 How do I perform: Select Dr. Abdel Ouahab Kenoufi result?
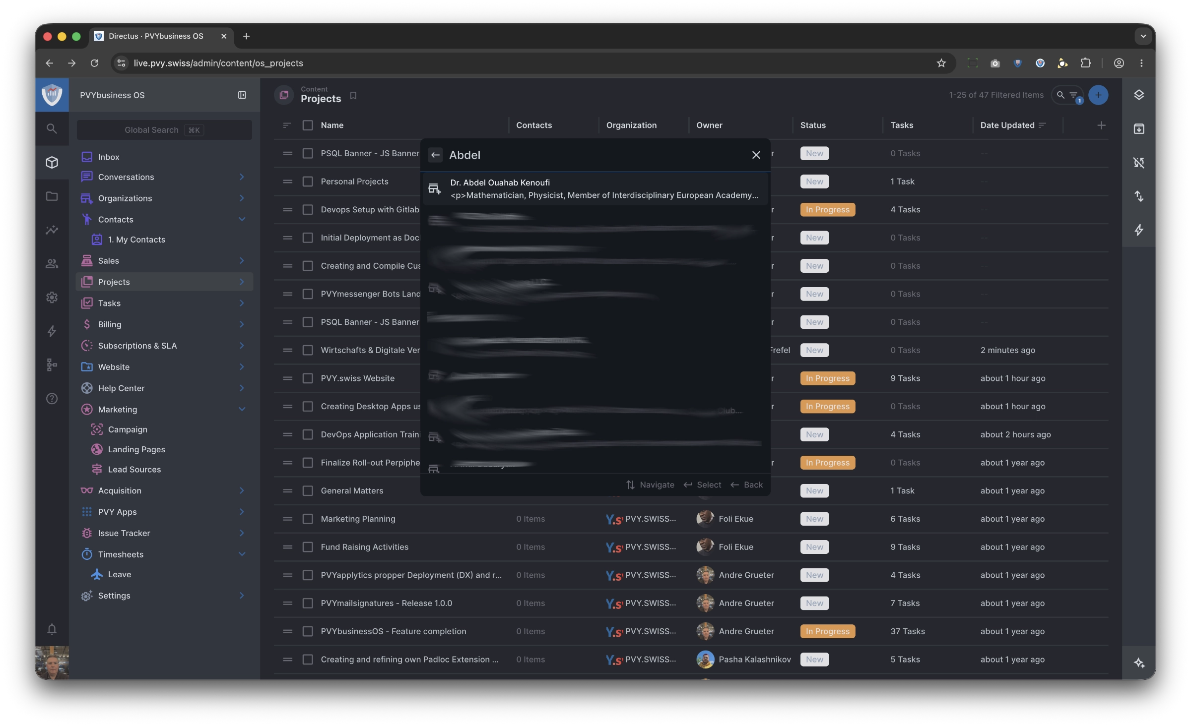pos(595,189)
